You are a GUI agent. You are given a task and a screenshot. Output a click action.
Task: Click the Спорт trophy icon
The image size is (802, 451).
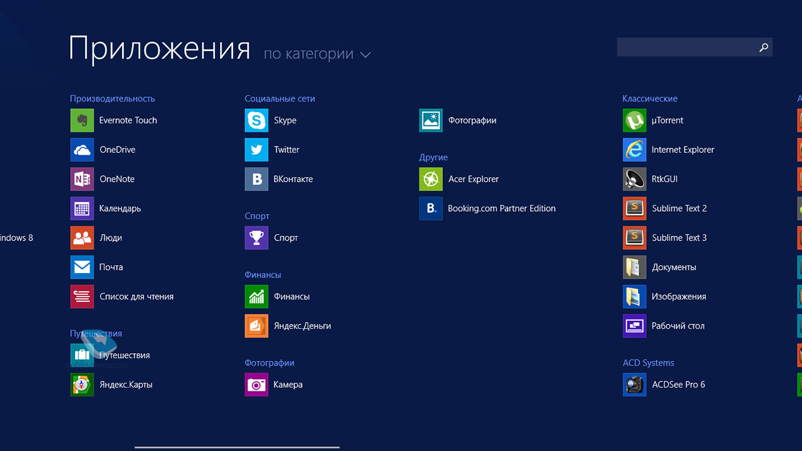tap(256, 238)
